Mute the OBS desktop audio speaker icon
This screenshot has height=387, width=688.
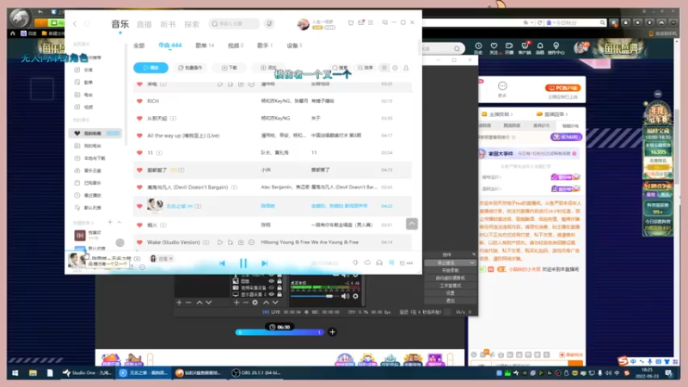pyautogui.click(x=346, y=296)
